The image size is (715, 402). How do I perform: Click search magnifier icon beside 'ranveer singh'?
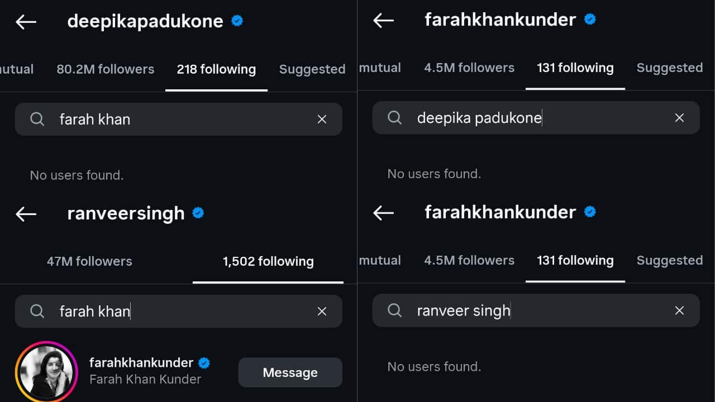click(x=394, y=310)
